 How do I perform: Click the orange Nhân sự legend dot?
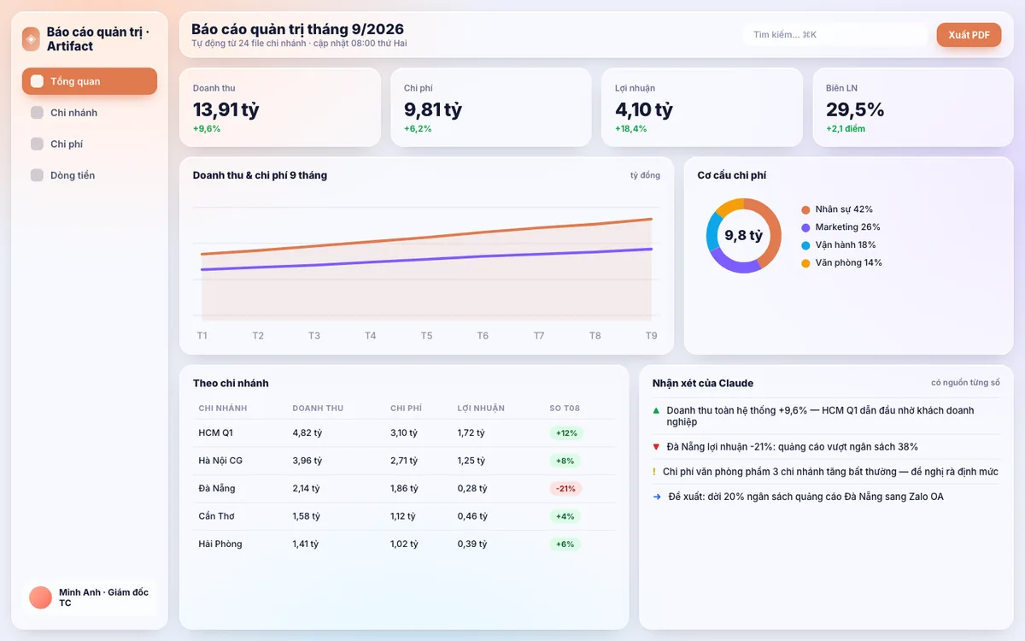[805, 209]
